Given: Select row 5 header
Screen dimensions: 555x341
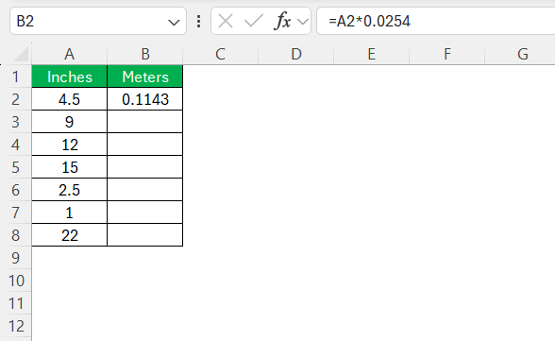Looking at the screenshot, I should [16, 167].
